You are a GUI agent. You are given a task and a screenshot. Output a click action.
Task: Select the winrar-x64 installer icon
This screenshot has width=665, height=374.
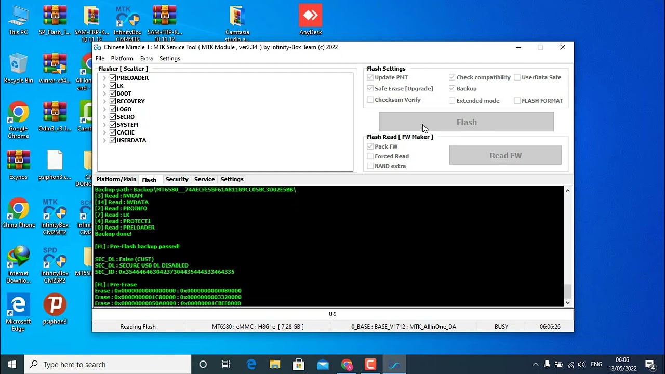[55, 68]
